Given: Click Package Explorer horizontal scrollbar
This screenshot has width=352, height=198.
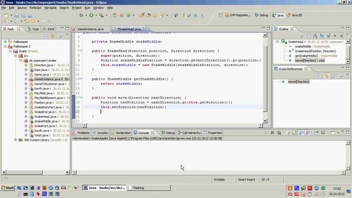Looking at the screenshot, I should pos(24,172).
